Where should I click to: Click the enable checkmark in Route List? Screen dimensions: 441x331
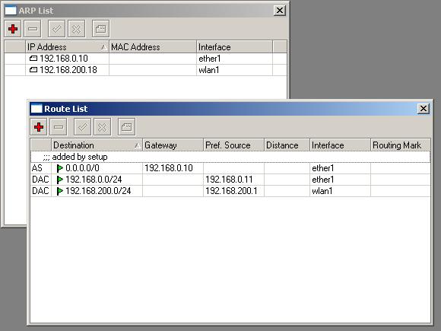[x=82, y=127]
